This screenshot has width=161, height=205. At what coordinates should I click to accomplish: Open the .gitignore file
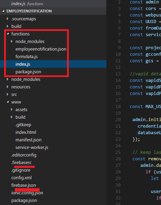coord(21,170)
